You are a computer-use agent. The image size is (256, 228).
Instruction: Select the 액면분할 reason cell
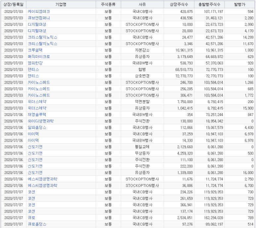pos(142,102)
